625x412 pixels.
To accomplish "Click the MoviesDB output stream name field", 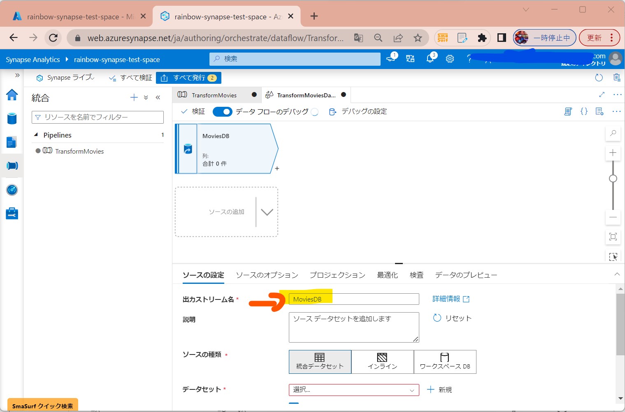I will point(354,299).
